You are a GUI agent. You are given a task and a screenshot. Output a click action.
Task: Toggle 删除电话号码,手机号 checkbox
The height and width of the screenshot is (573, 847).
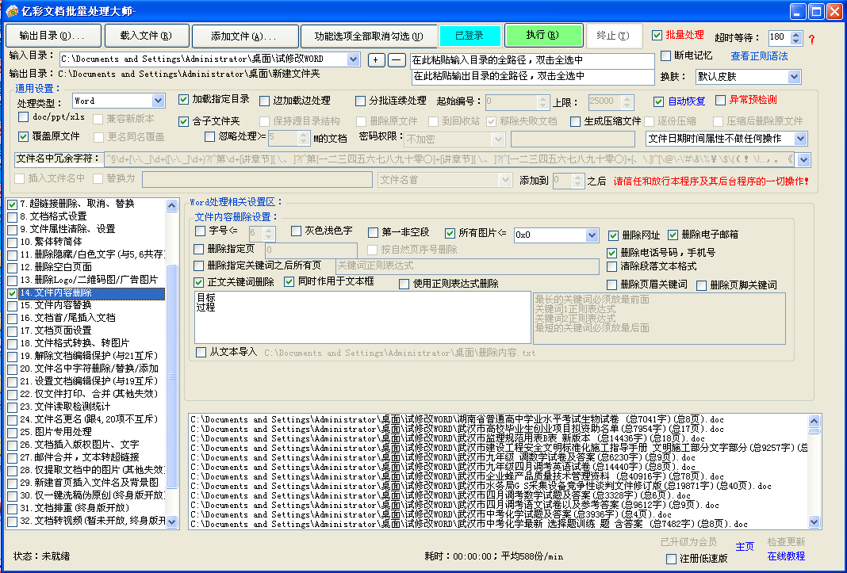[611, 253]
